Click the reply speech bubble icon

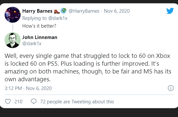pos(34,101)
